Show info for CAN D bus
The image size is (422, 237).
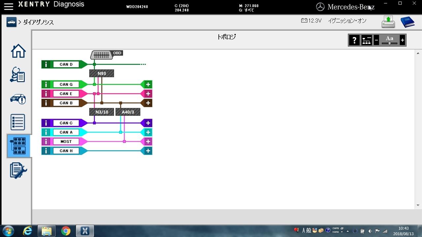click(46, 64)
